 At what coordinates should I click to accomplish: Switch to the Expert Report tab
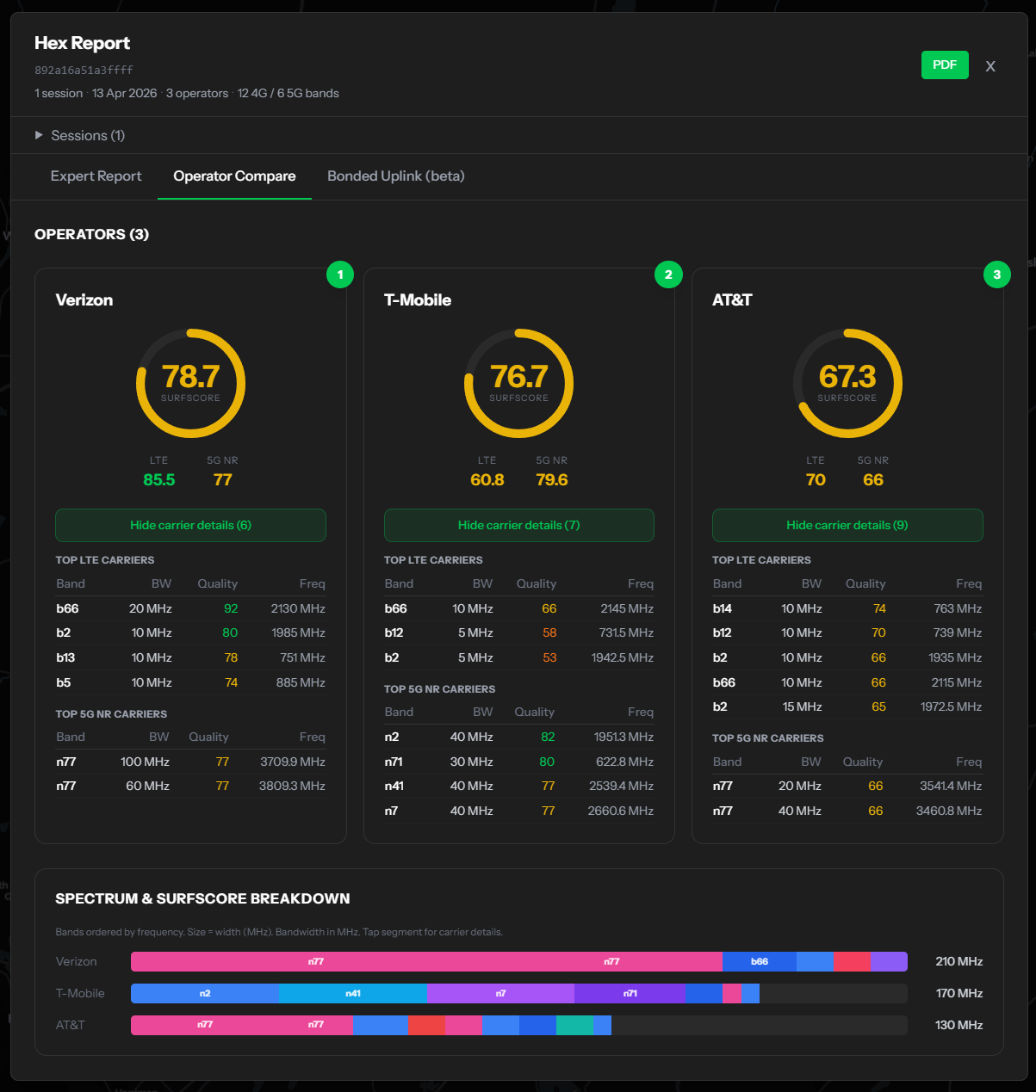coord(96,176)
